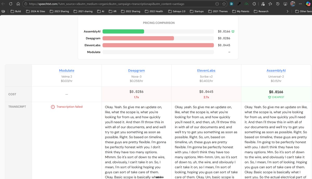
Task: Click the red Deepgram pricing bar
Action: point(138,38)
